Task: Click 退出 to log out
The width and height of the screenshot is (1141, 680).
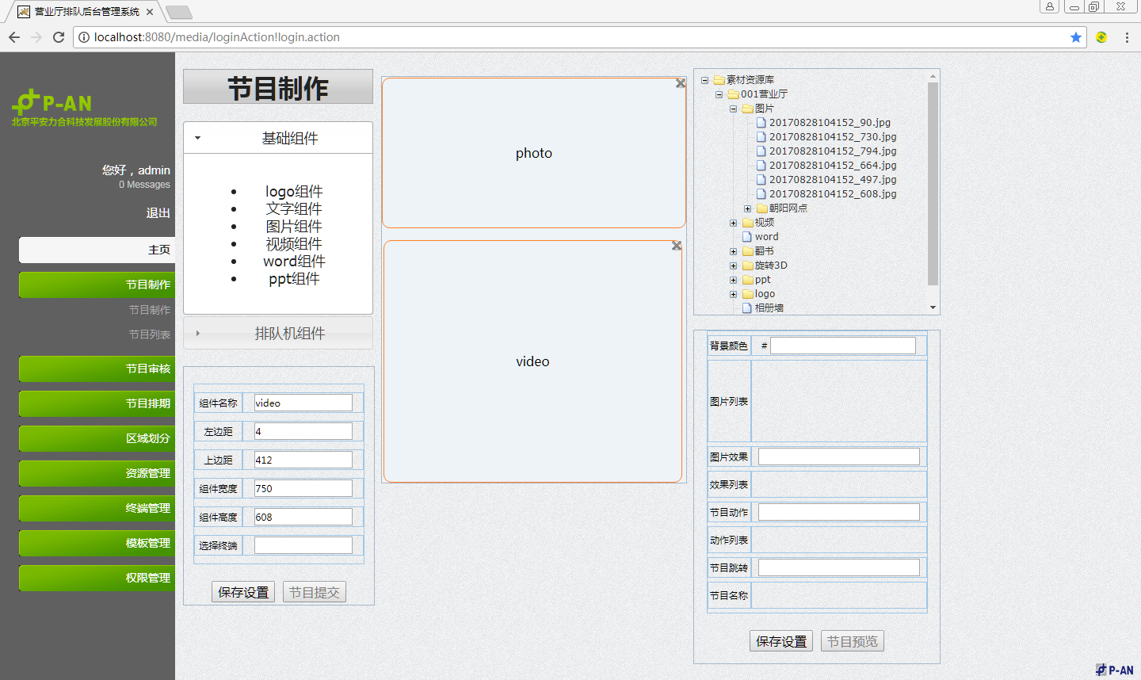Action: [158, 212]
